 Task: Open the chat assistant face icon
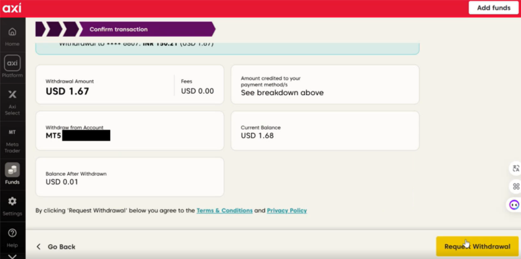tap(514, 204)
